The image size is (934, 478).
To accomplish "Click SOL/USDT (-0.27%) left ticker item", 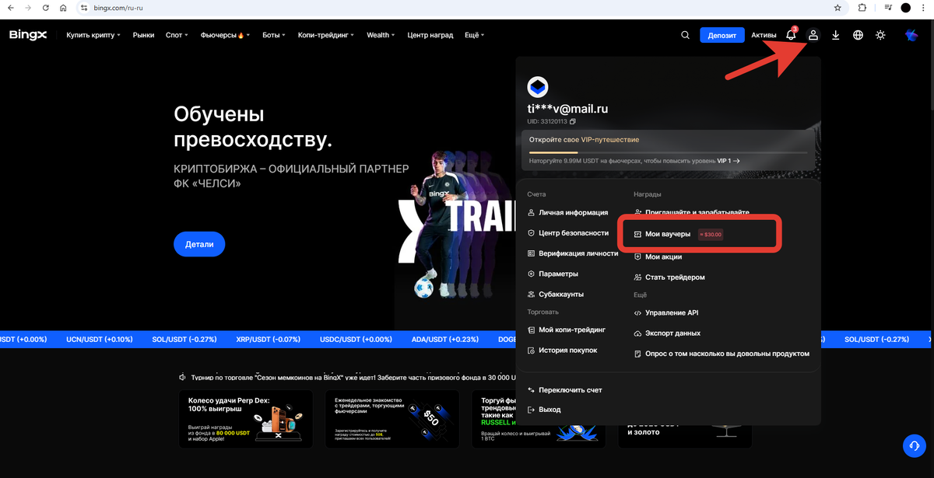I will [x=184, y=339].
